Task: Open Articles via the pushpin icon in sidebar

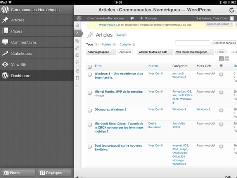Action: click(5, 20)
